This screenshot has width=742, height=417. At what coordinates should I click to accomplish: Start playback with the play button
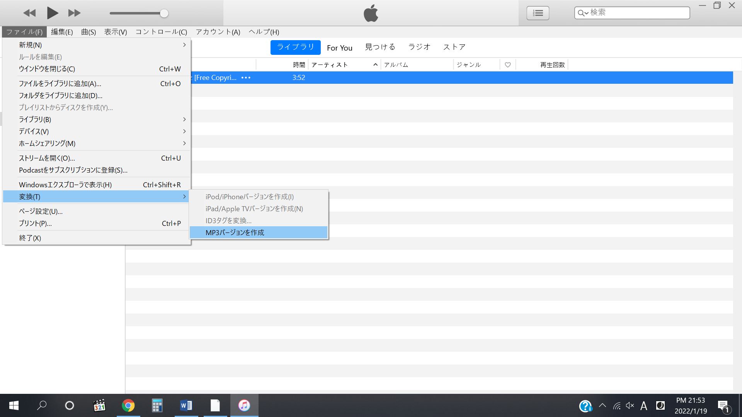(x=52, y=13)
